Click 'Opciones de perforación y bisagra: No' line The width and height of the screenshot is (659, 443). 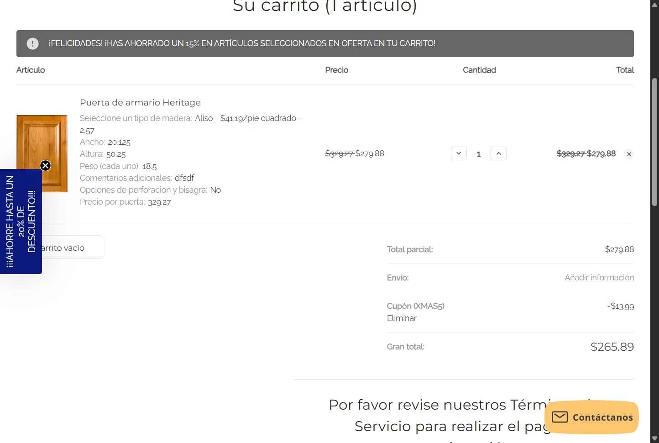click(x=151, y=190)
